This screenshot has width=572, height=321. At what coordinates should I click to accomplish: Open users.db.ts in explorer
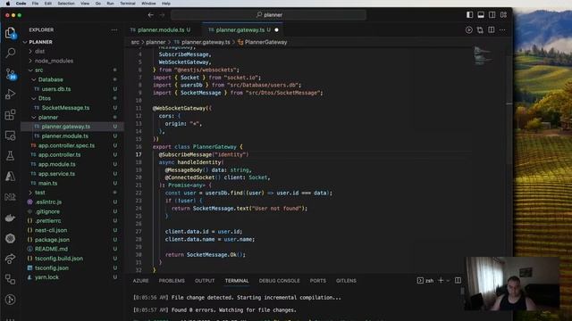(55, 89)
